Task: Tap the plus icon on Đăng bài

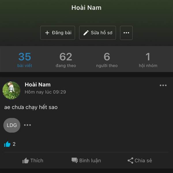Action: [47, 33]
